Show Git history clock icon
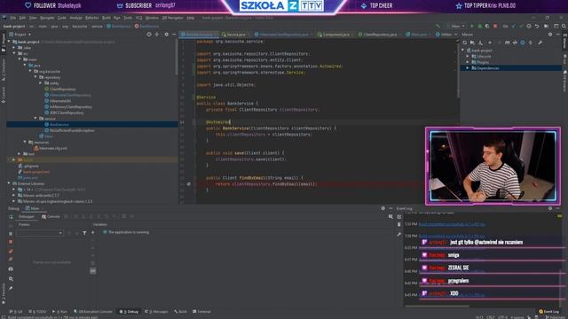The height and width of the screenshot is (319, 568). pos(529,26)
